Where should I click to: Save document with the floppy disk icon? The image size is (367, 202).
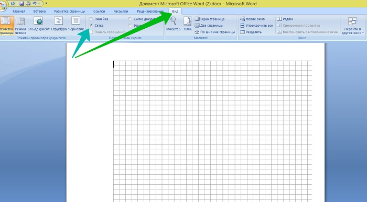(x=21, y=4)
